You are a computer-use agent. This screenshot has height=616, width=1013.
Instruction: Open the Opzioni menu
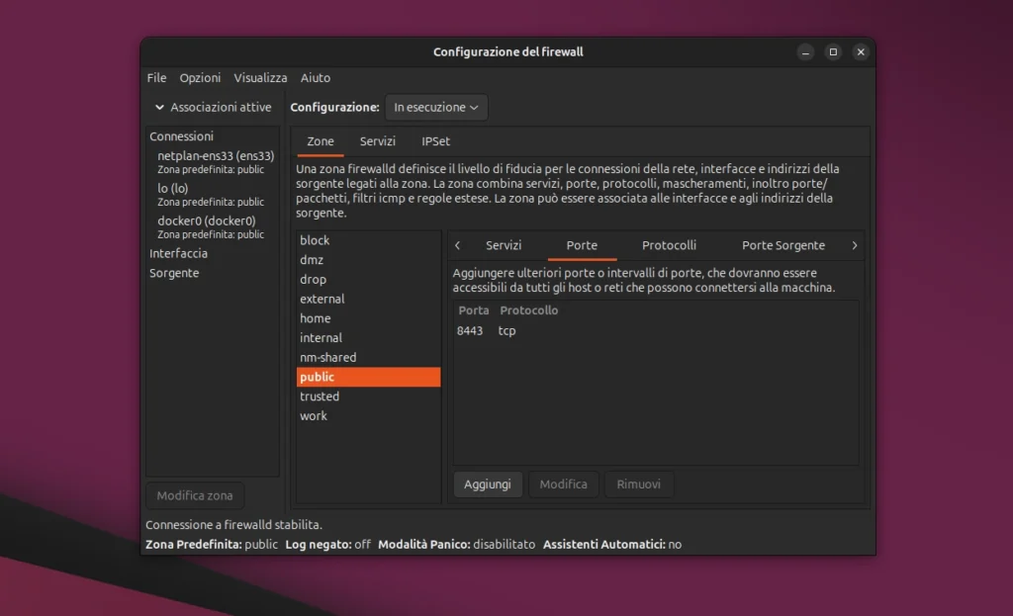200,77
